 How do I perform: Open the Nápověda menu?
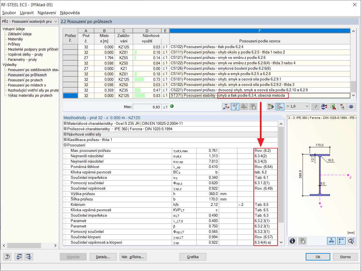click(x=70, y=13)
